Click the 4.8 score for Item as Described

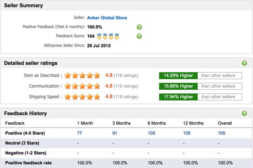(109, 75)
